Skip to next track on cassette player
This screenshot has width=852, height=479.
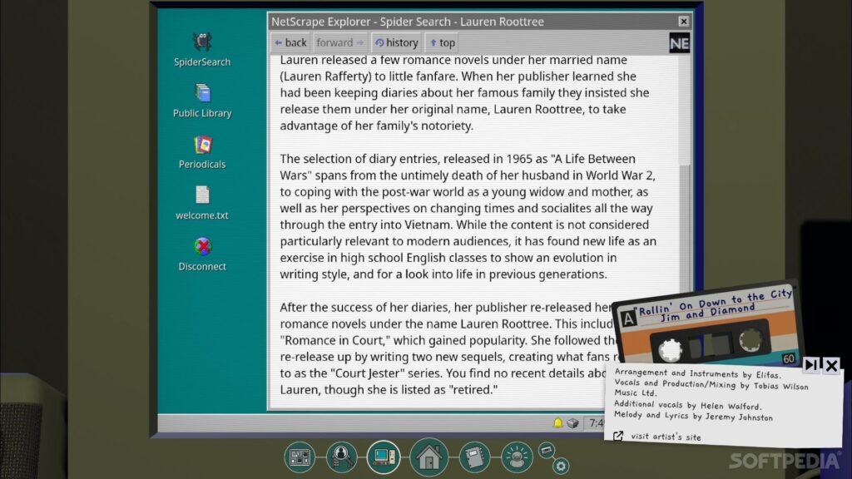(810, 364)
